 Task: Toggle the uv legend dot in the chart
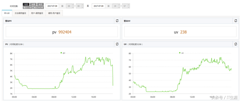click(180, 53)
